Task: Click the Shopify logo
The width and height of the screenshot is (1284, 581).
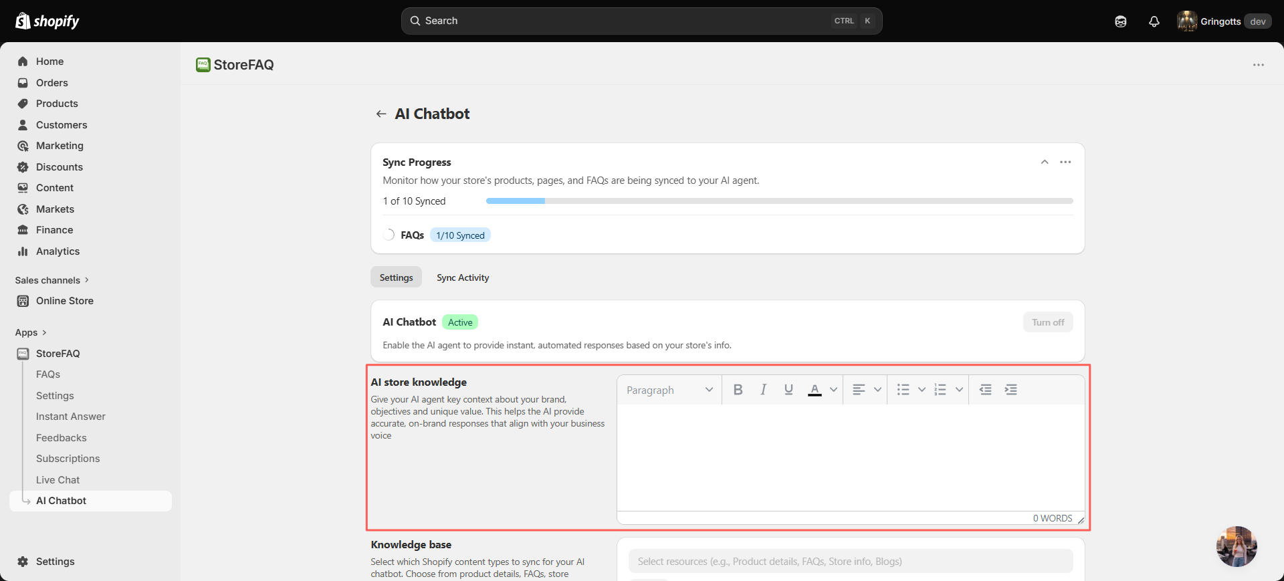Action: pos(47,21)
